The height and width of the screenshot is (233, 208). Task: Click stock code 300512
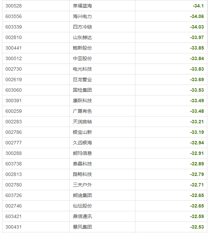pos(14,58)
